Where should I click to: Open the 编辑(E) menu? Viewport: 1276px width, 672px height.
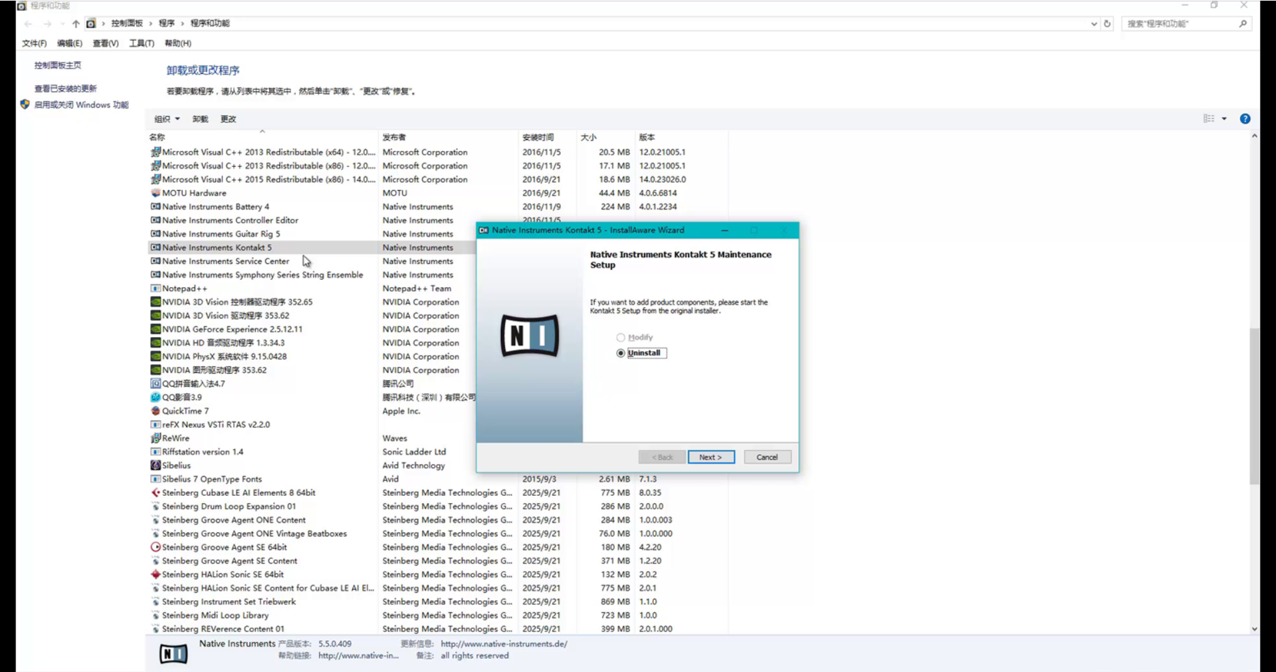pos(70,43)
